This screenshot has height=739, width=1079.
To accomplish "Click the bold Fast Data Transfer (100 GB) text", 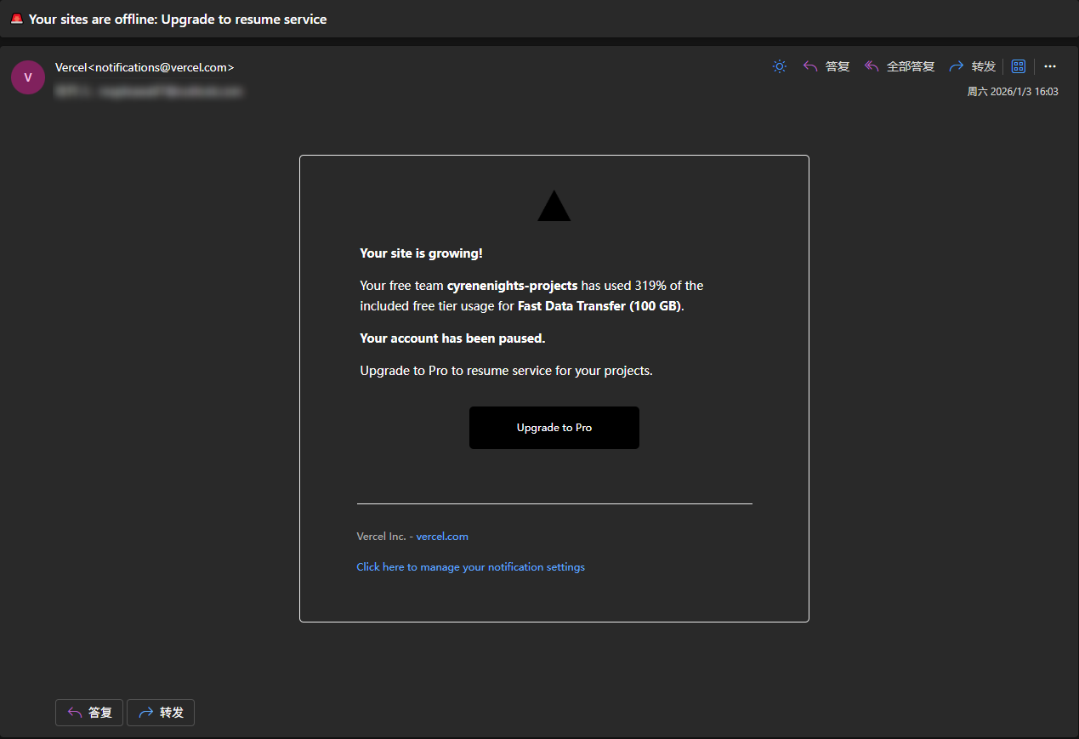I will point(599,306).
